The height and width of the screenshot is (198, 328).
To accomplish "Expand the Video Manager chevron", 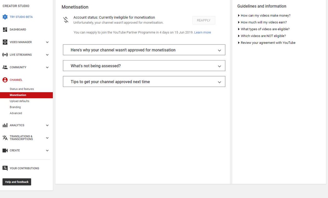I will (47, 42).
